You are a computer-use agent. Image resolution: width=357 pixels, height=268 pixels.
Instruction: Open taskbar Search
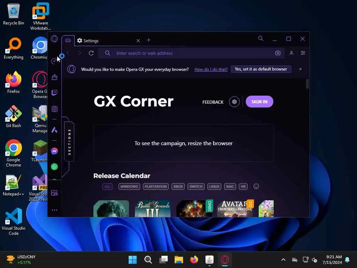148,260
